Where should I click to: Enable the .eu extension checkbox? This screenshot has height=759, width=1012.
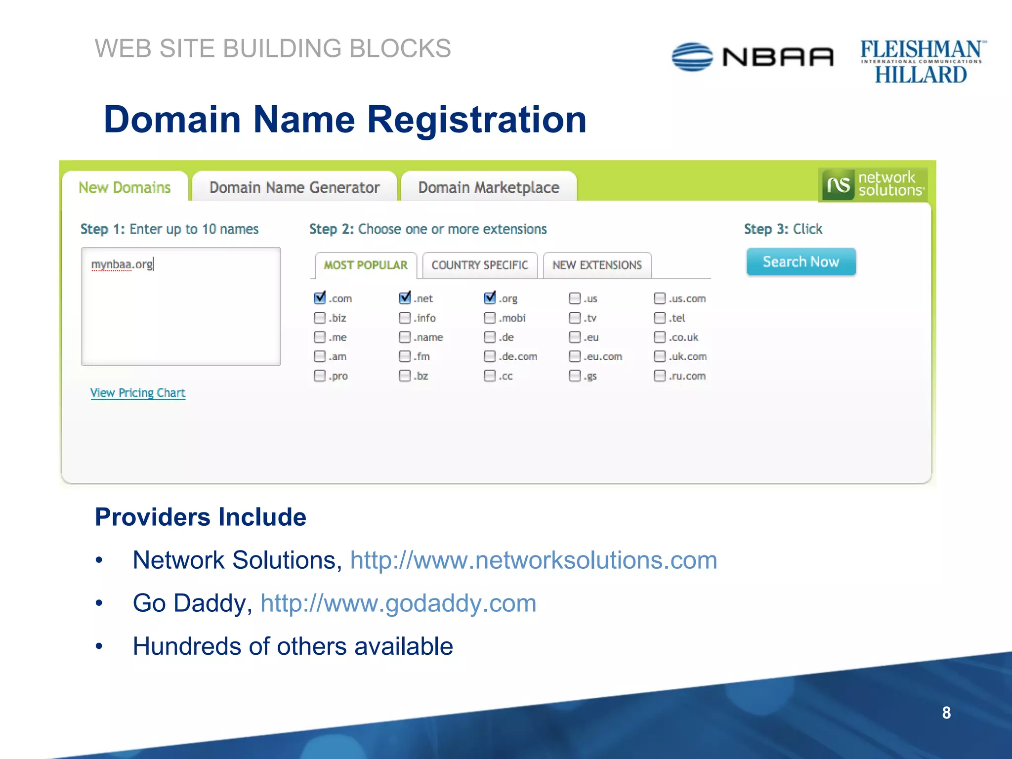pyautogui.click(x=575, y=337)
